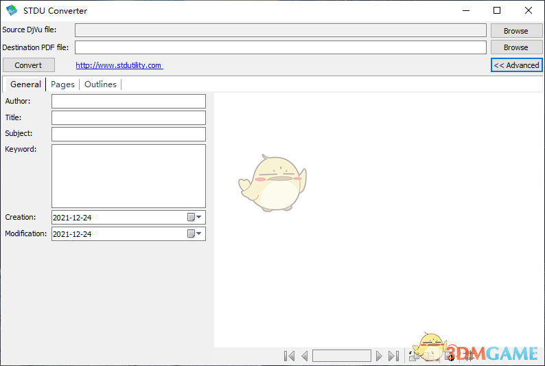The width and height of the screenshot is (545, 366).
Task: Click the STDU Converter app icon in title bar
Action: click(12, 10)
